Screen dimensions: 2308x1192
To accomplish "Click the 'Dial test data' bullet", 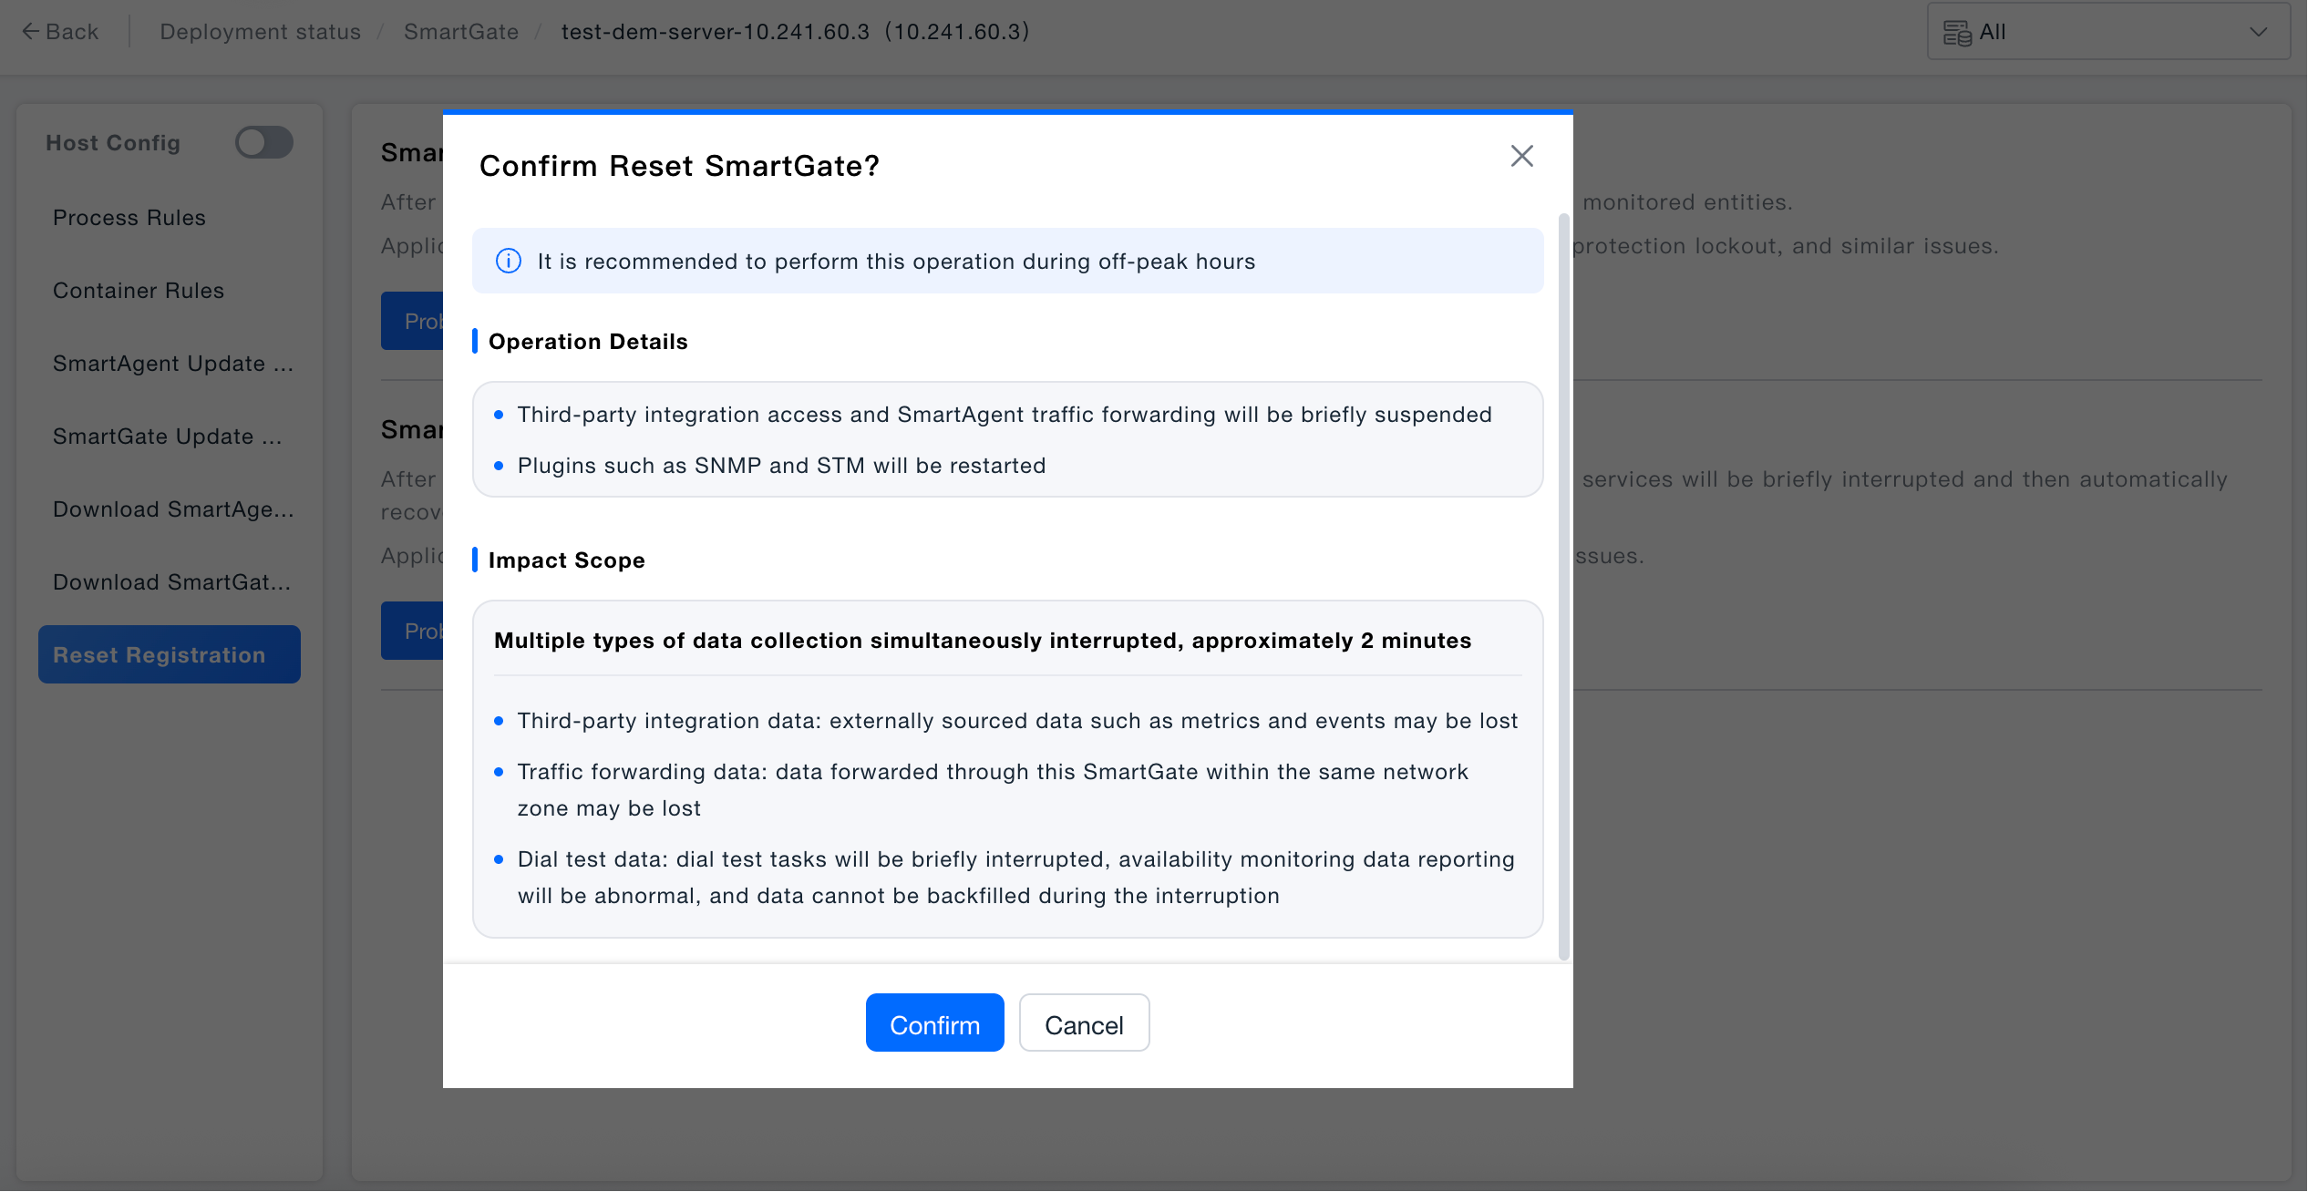I will (x=1016, y=878).
